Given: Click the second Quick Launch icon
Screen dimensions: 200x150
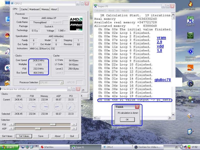Looking at the screenshot, I should coord(27,147).
